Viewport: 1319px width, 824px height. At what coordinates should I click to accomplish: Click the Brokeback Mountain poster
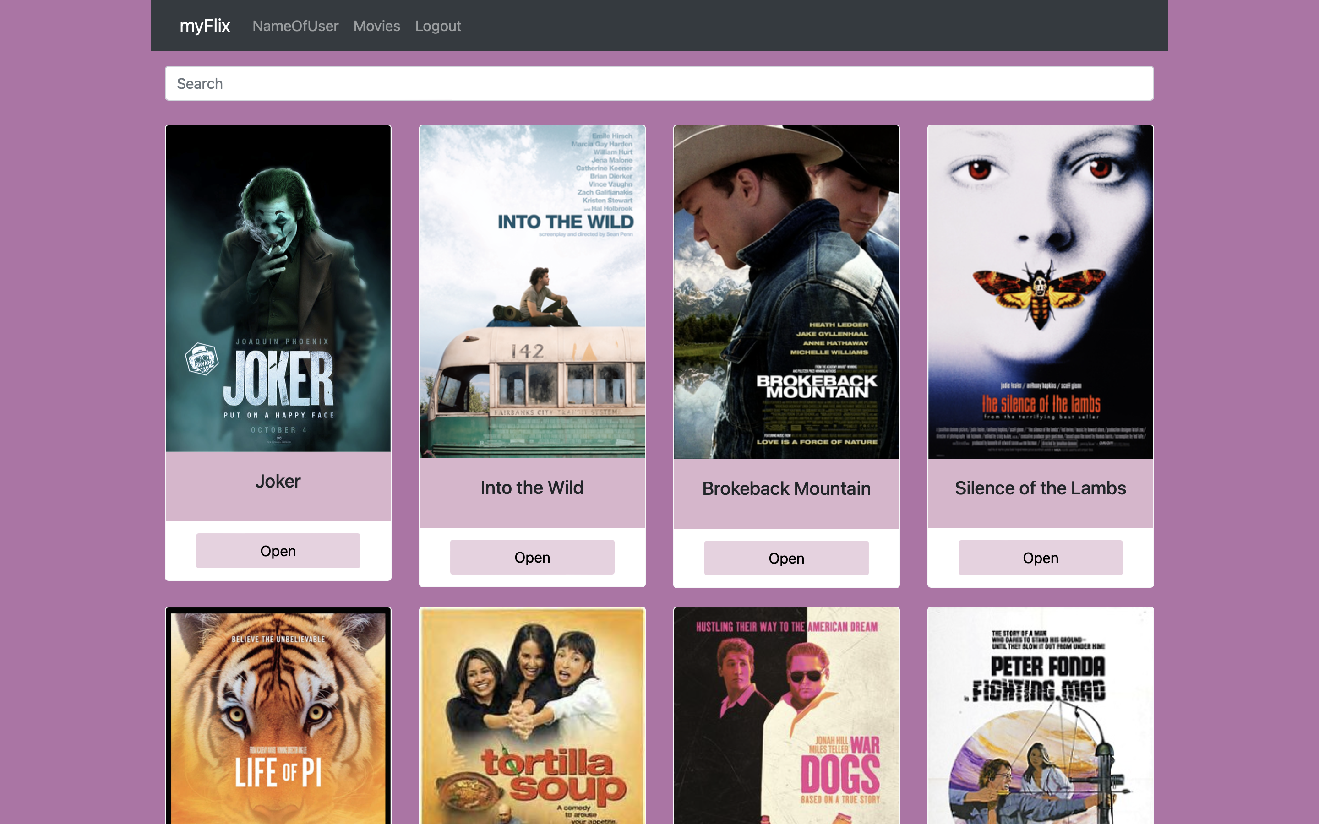(x=786, y=292)
